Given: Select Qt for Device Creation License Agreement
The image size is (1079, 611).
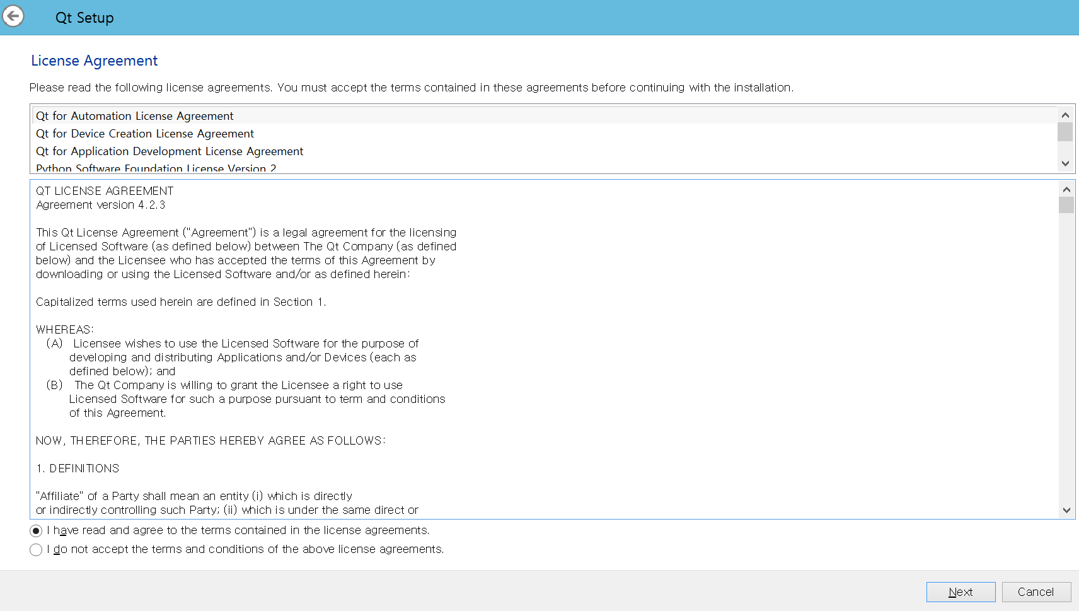Looking at the screenshot, I should click(x=545, y=134).
